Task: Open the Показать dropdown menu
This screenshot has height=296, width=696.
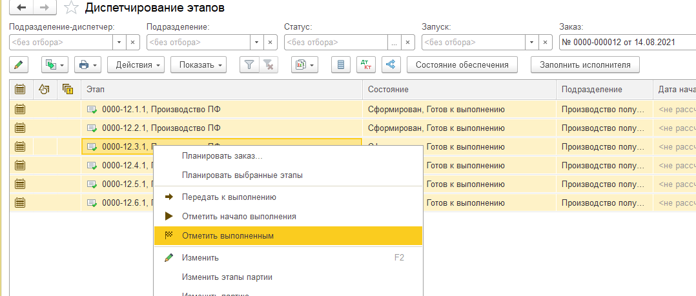Action: tap(198, 64)
